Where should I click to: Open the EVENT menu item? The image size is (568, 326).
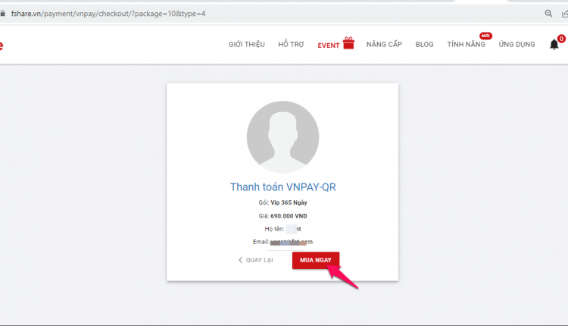(328, 45)
